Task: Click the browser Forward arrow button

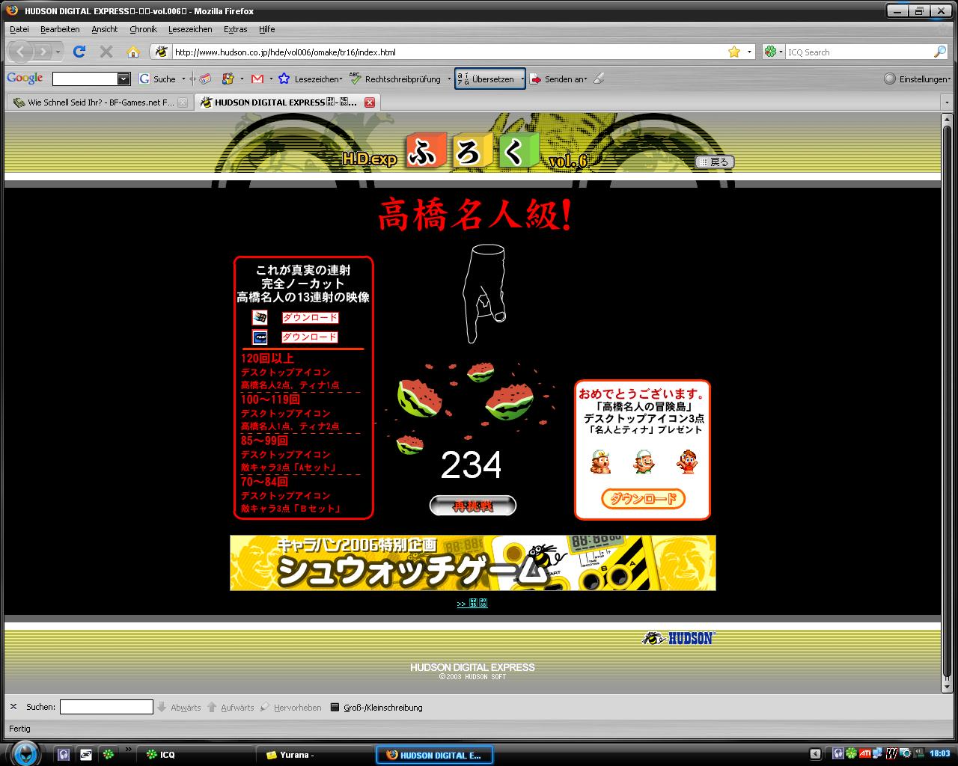Action: pos(43,52)
